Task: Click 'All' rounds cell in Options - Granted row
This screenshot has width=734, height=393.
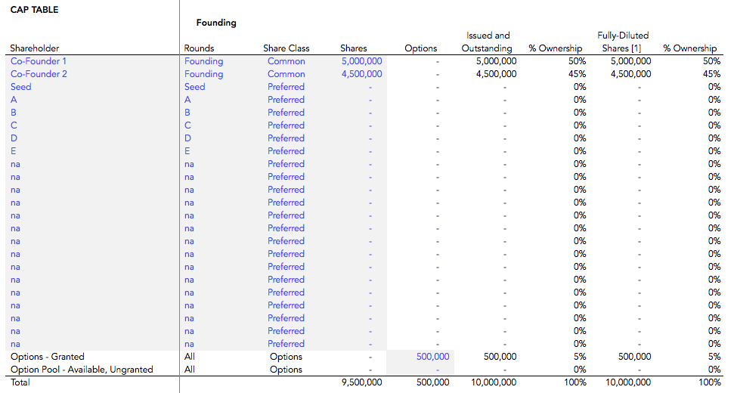Action: [189, 357]
